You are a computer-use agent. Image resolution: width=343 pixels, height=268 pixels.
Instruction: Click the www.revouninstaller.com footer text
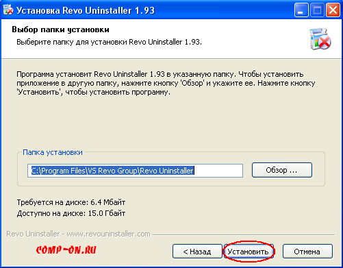[108, 234]
